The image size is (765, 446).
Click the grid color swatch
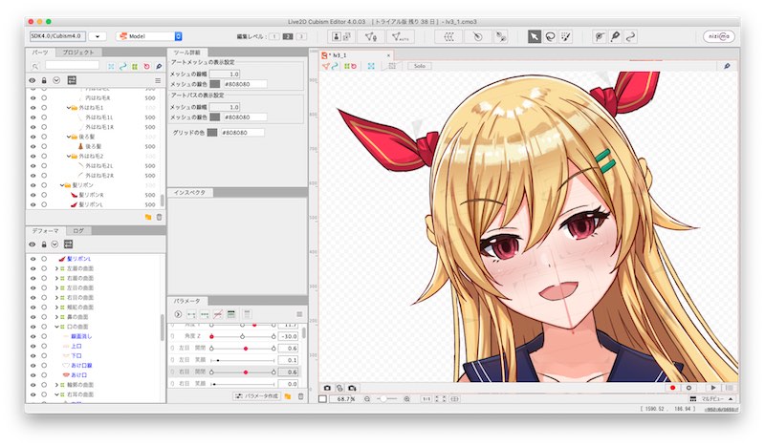click(212, 133)
